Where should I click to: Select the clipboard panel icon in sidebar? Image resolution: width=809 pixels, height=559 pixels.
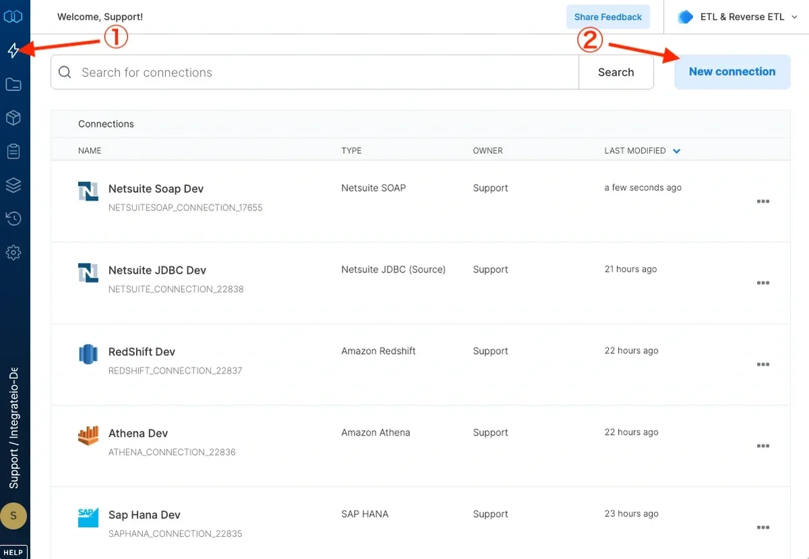coord(14,151)
